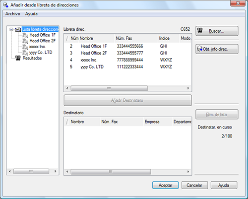248x199 pixels.
Task: Click the address book root icon in tree
Action: [x=18, y=29]
